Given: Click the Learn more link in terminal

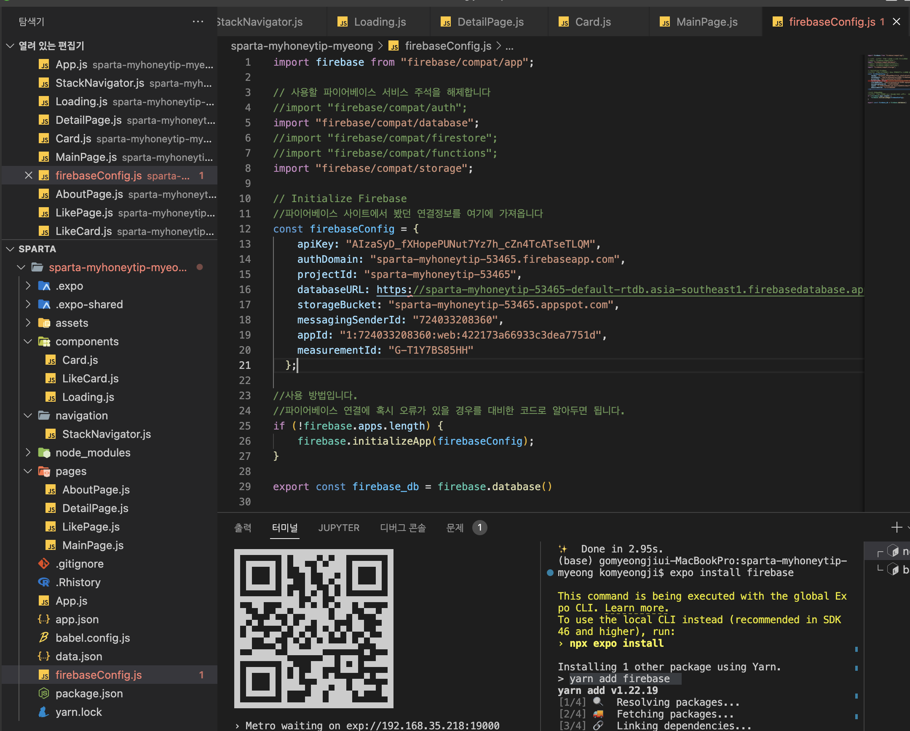Looking at the screenshot, I should (636, 608).
